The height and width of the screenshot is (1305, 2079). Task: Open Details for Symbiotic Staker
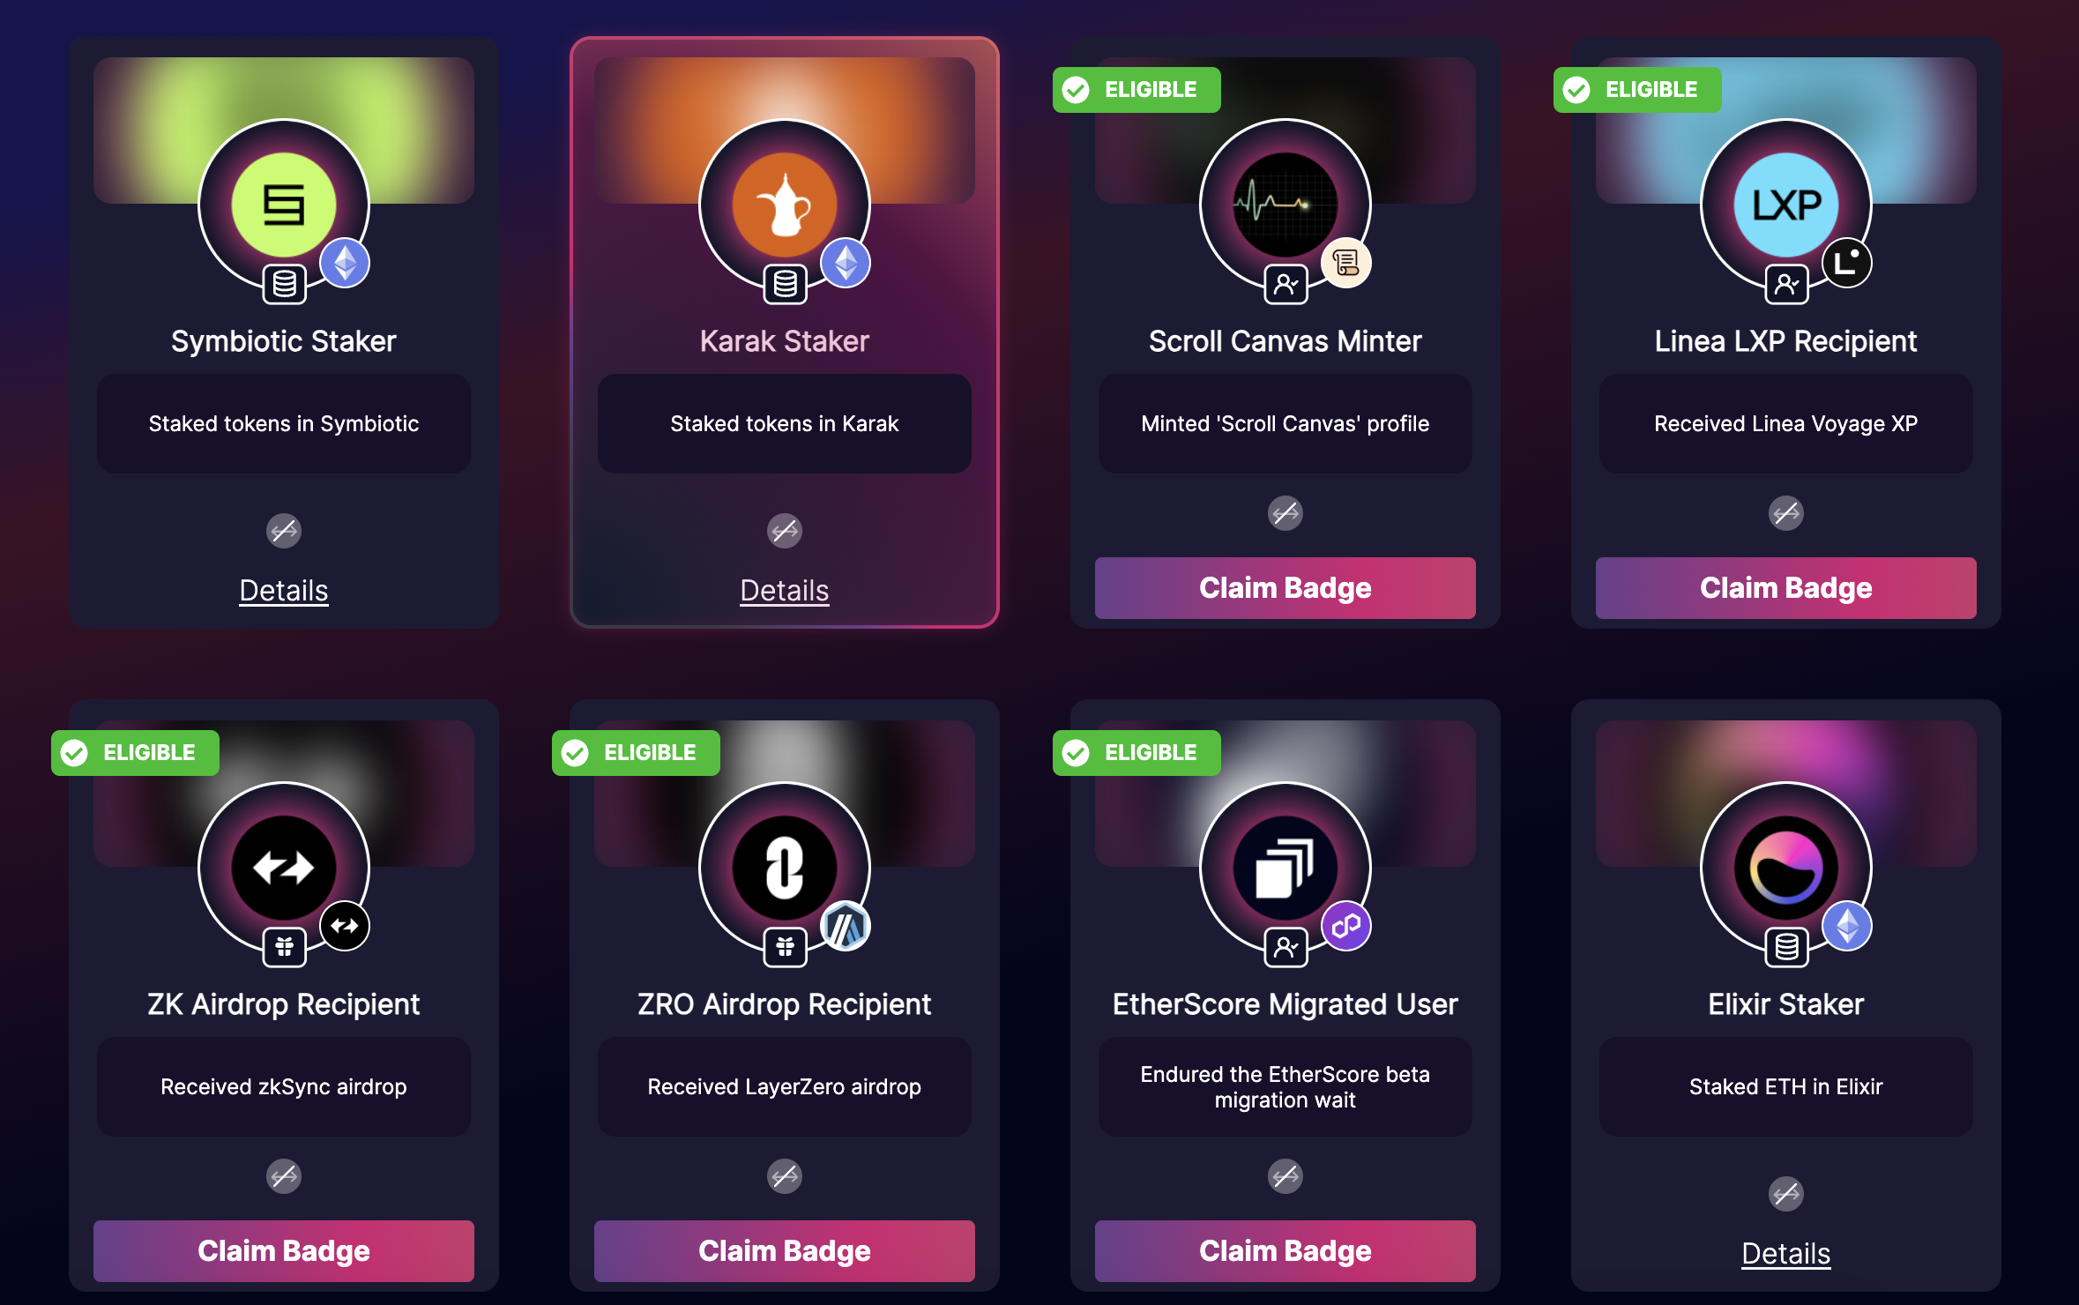(x=284, y=591)
